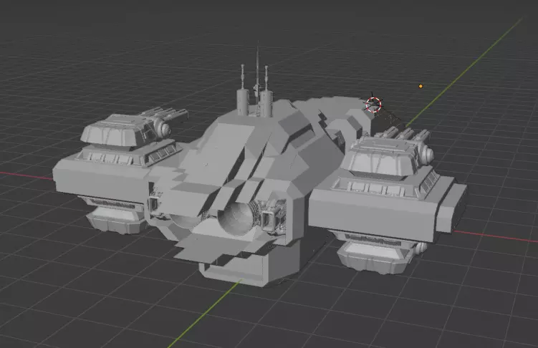Select the orange origin dot object
Viewport: 538px width, 348px height.
[x=421, y=86]
